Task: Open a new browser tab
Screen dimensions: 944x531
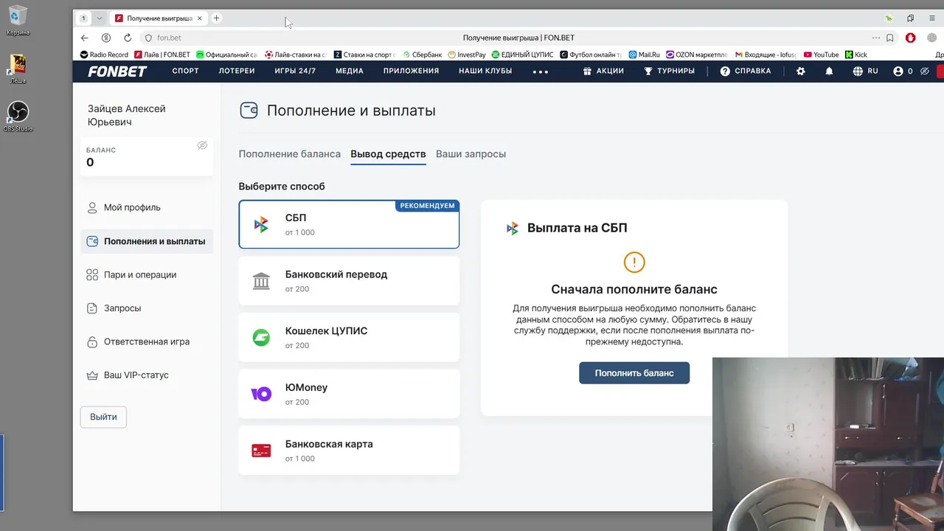Action: 216,18
